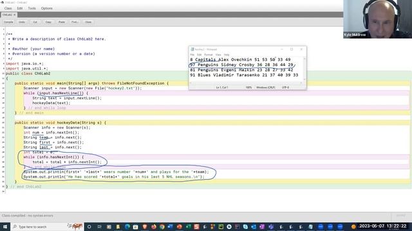Open Microsoft Teams from the taskbar
This screenshot has height=231, width=412.
tap(271, 227)
